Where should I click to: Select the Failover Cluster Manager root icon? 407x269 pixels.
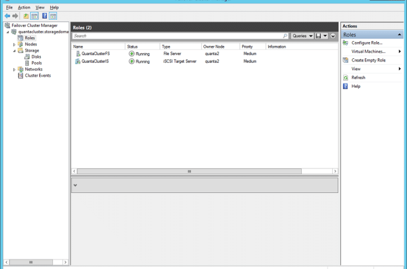[x=7, y=26]
